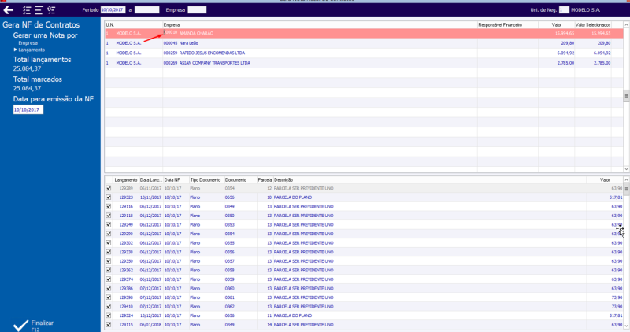The width and height of the screenshot is (630, 332).
Task: Uncheck row 129410 checkbox
Action: [109, 307]
